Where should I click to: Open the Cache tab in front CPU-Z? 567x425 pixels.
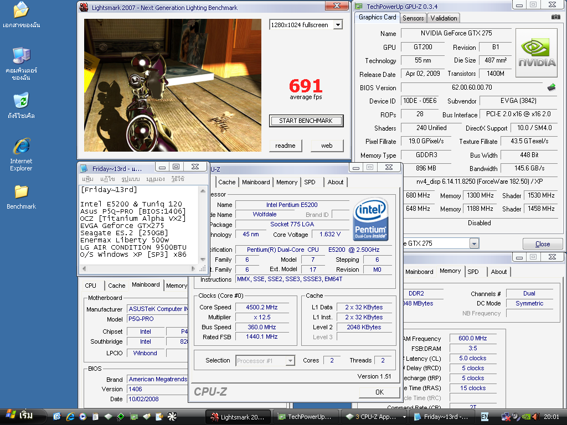click(x=226, y=182)
